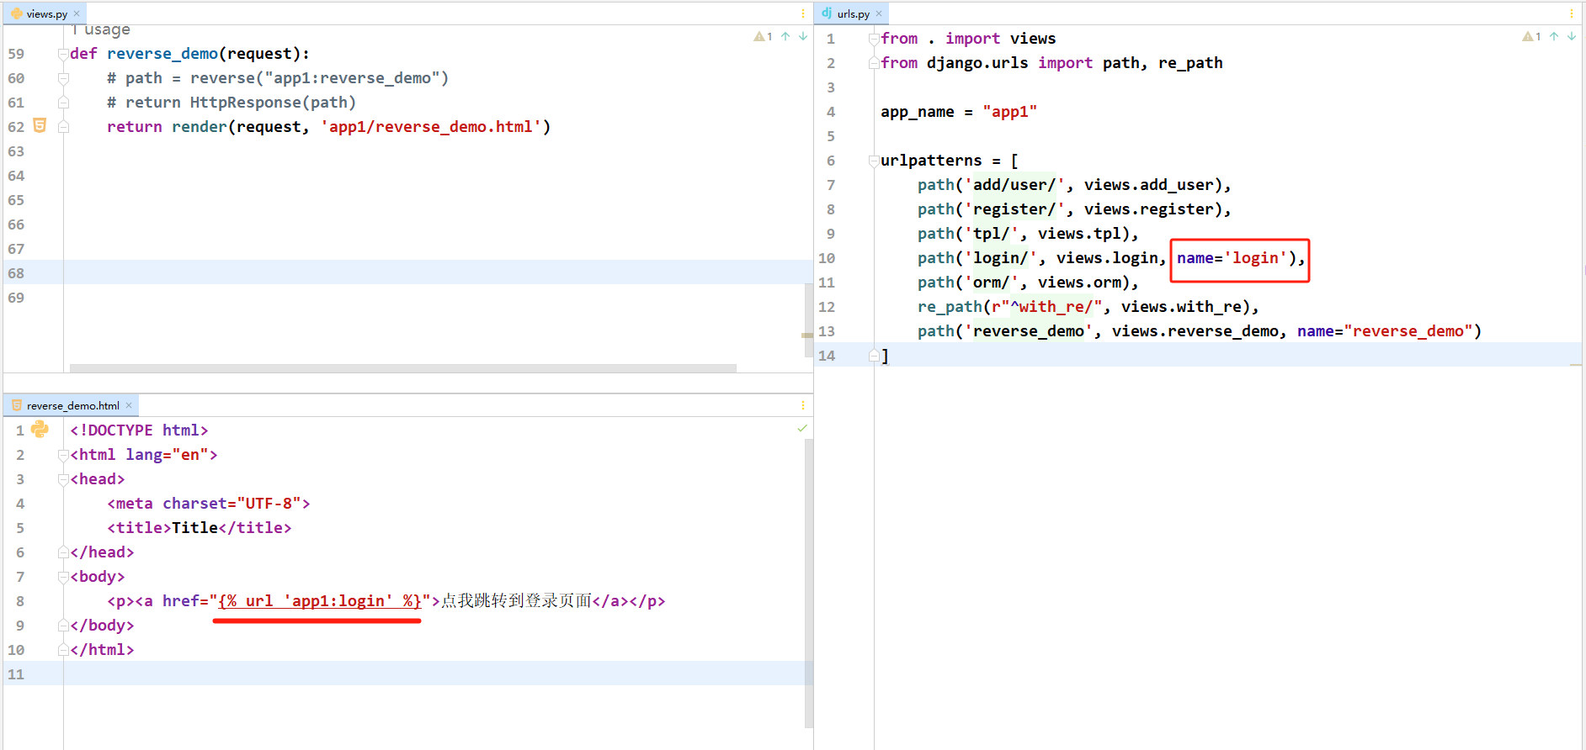Open the urls.py pane options menu
The image size is (1586, 750).
click(1571, 13)
